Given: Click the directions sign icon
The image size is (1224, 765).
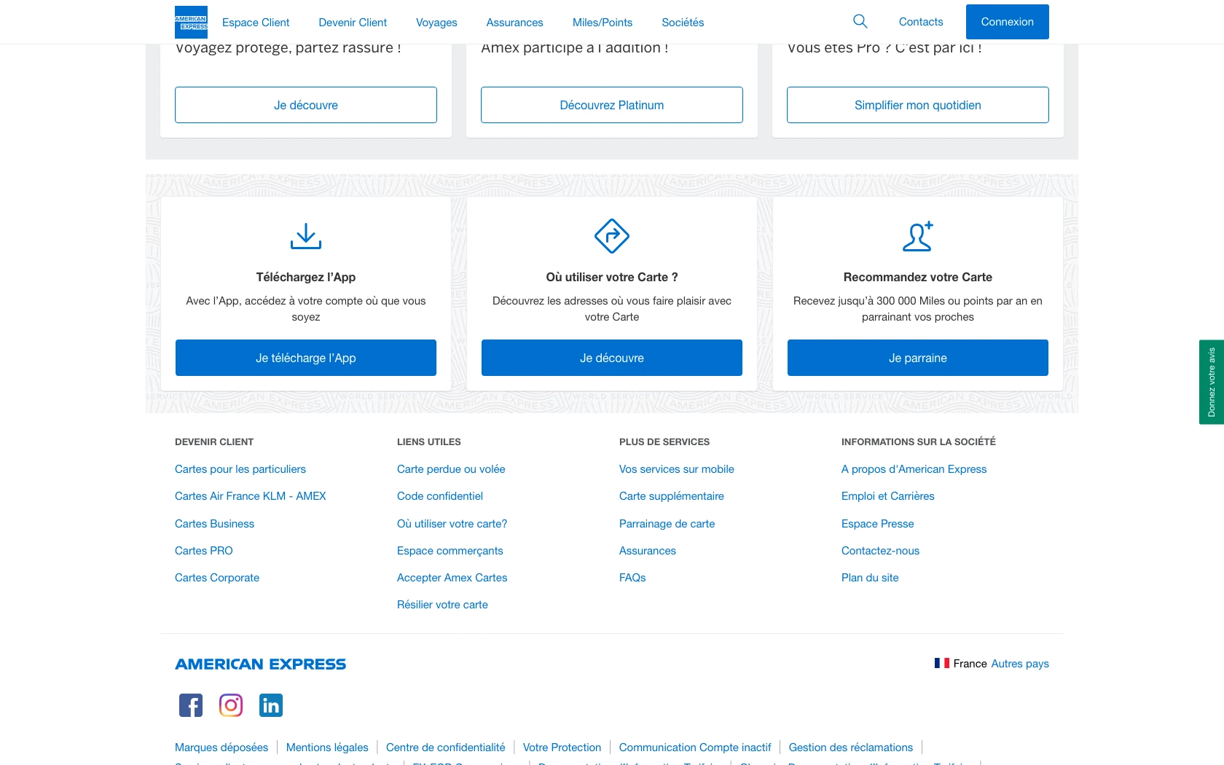Looking at the screenshot, I should point(612,236).
